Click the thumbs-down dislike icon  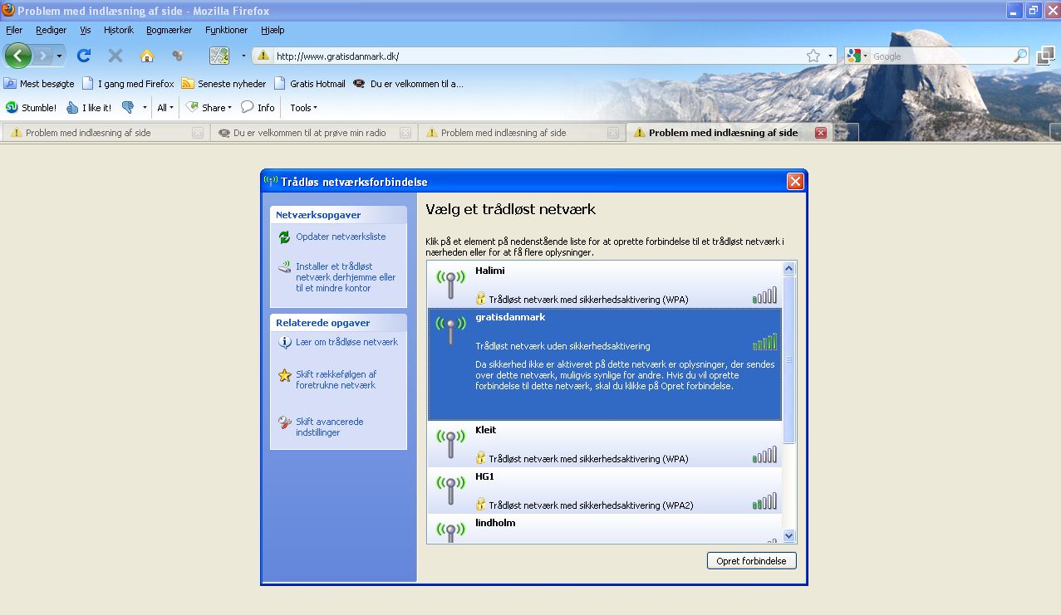(128, 108)
